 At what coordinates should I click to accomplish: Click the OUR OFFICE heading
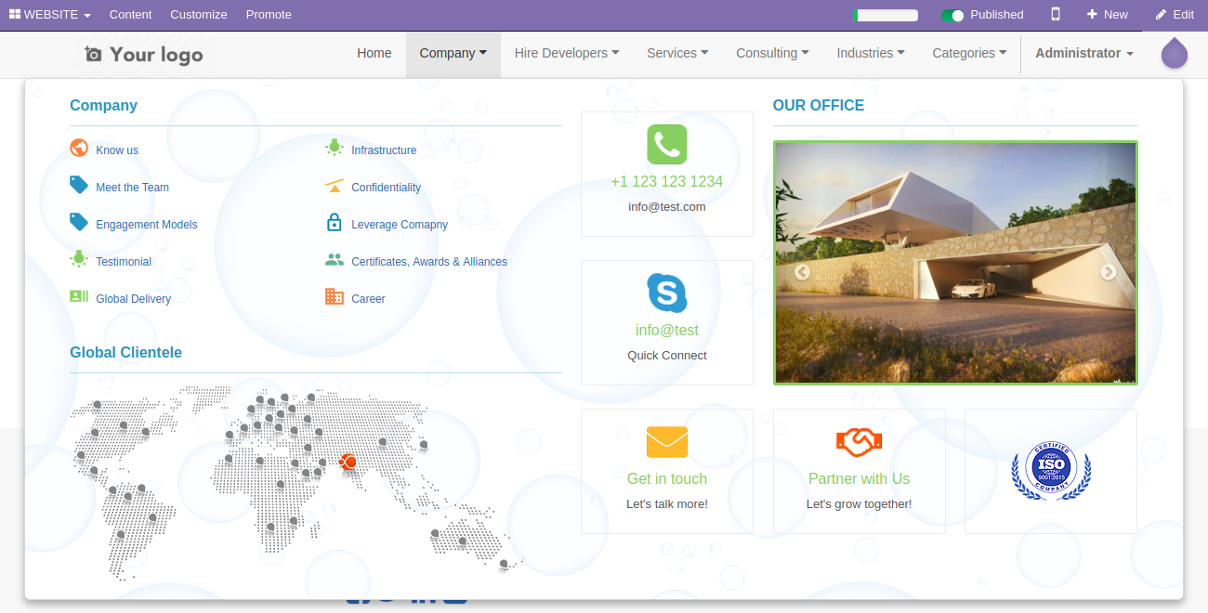coord(819,105)
